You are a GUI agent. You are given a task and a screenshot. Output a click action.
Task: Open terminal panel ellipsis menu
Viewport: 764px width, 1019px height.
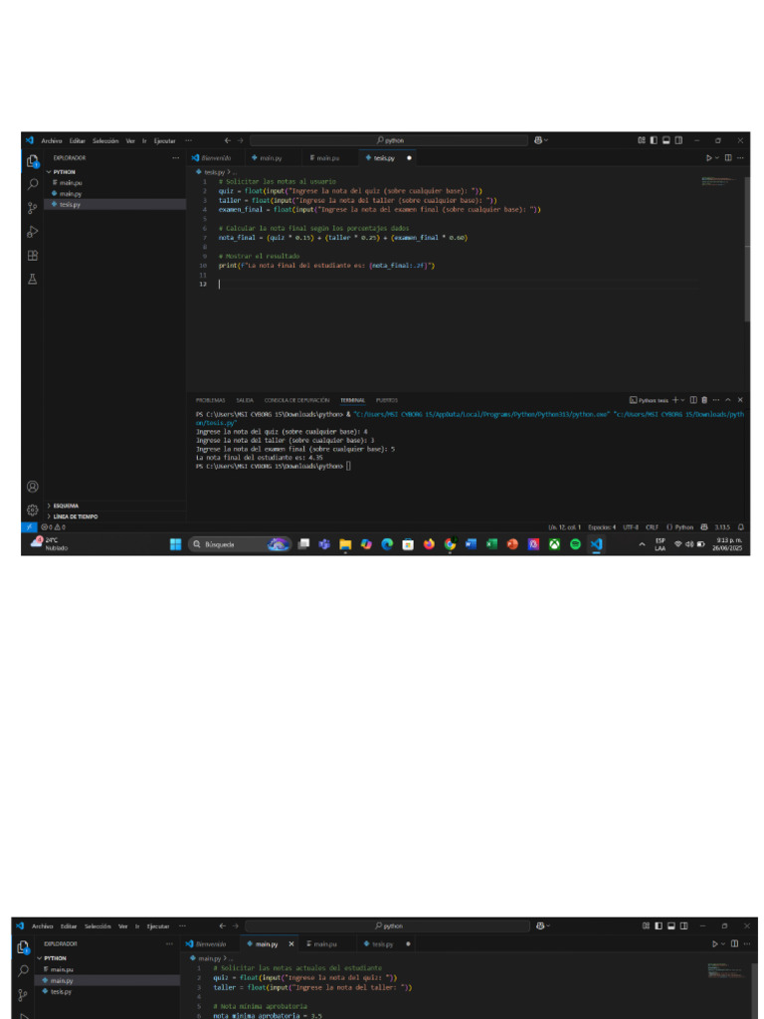click(716, 400)
